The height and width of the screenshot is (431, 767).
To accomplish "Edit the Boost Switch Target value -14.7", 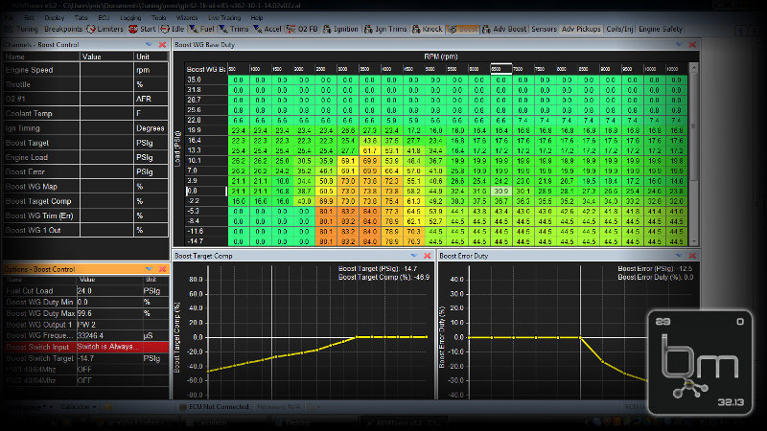I will [x=108, y=358].
